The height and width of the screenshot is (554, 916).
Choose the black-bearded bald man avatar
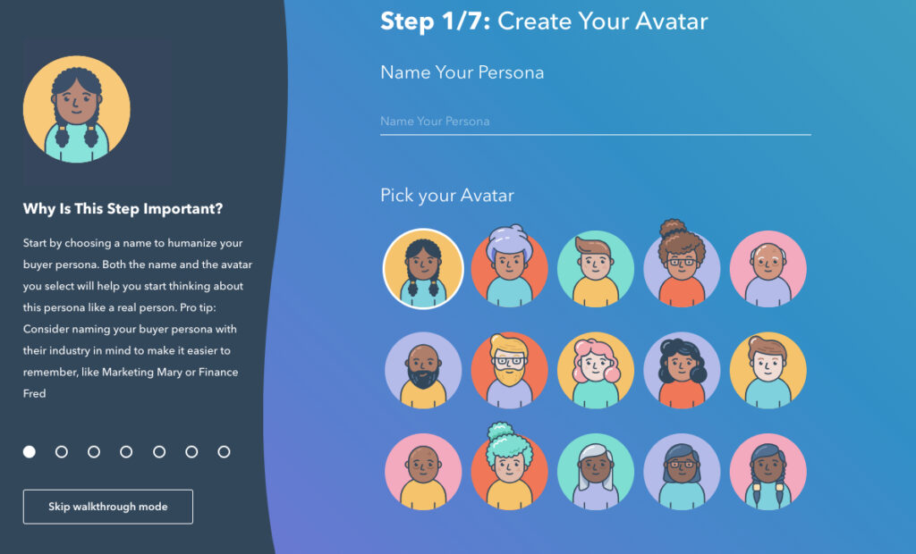[x=423, y=370]
